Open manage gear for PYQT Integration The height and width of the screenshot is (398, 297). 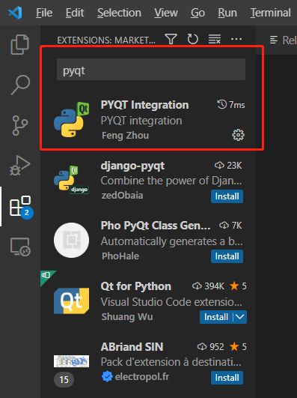pyautogui.click(x=238, y=135)
